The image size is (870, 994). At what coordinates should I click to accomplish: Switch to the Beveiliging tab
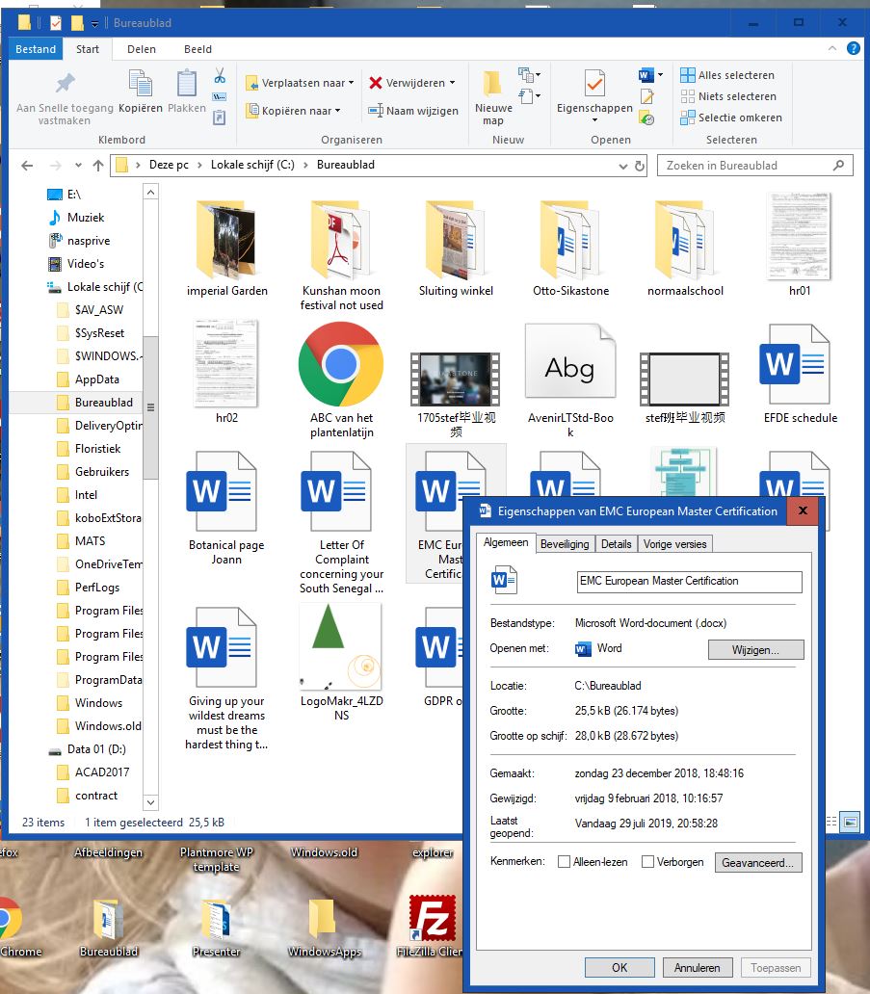pyautogui.click(x=565, y=544)
